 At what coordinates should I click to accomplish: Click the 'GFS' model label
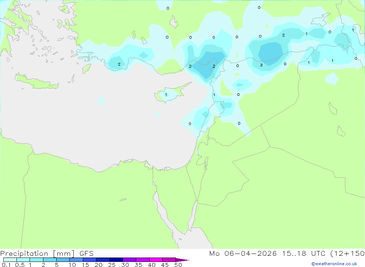(x=87, y=254)
